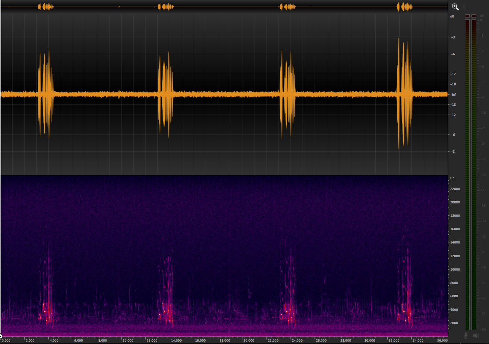Image resolution: width=489 pixels, height=344 pixels.
Task: Click the magnifier zoom-in icon
Action: pos(455,7)
